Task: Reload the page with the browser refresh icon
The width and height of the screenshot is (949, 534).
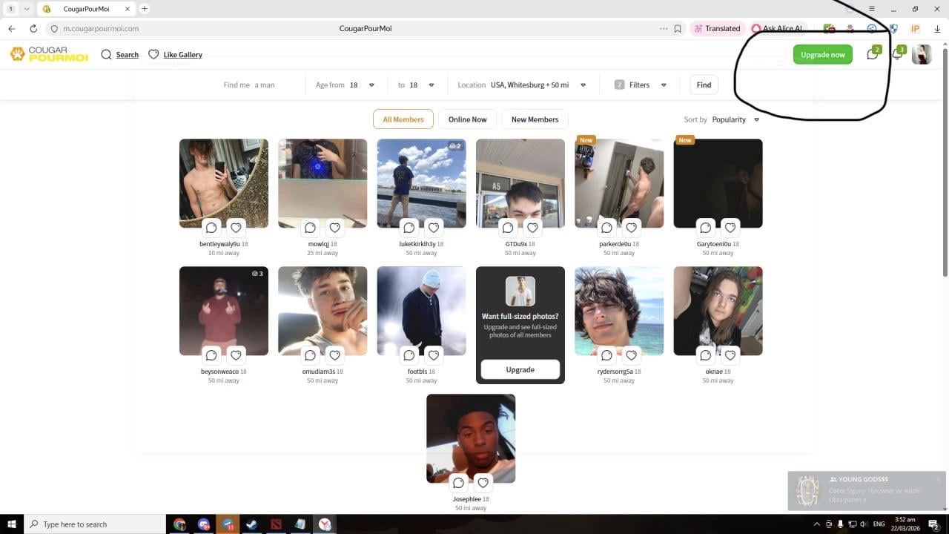Action: click(33, 29)
